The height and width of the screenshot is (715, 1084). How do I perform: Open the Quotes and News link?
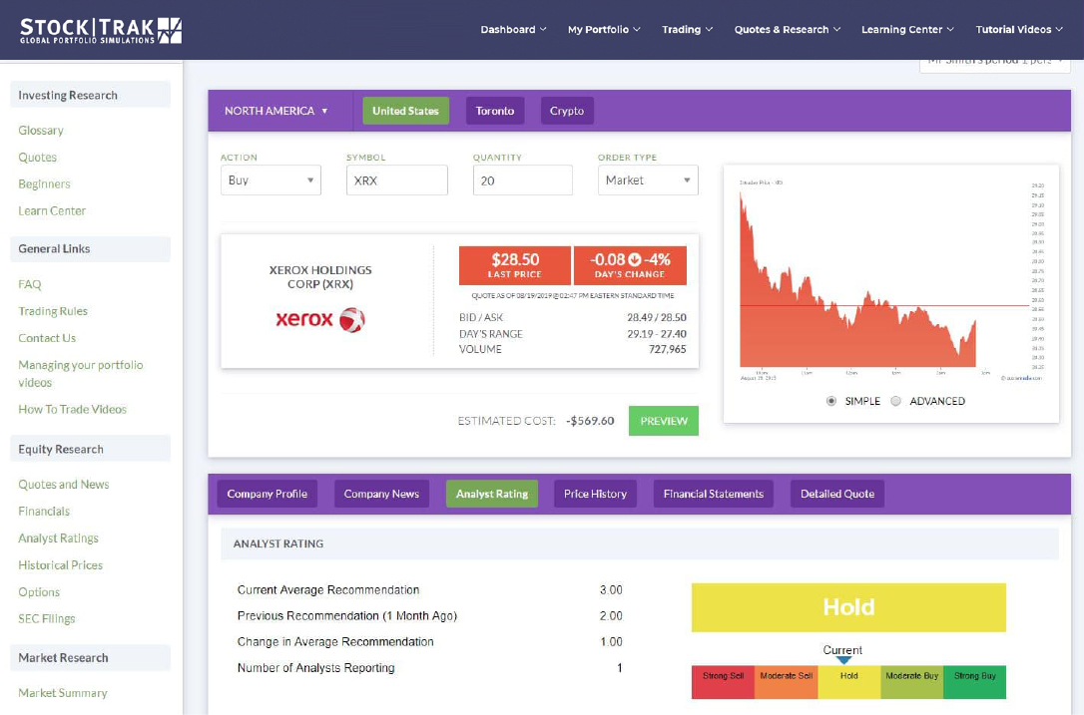pos(64,485)
